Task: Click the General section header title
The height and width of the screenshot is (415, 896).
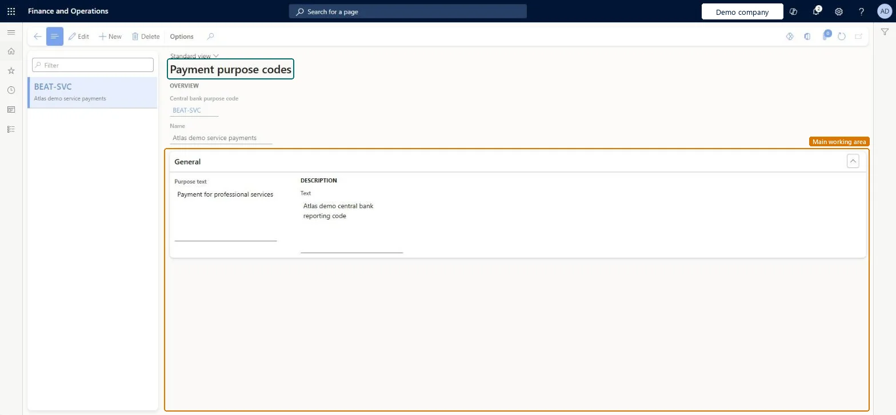Action: coord(187,162)
